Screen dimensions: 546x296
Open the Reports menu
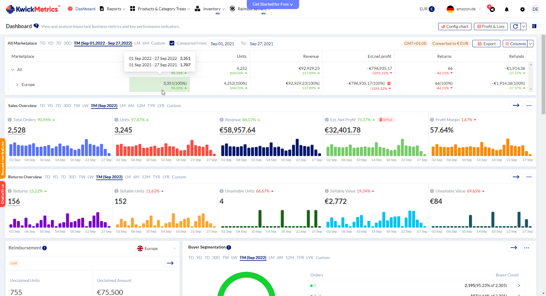point(113,9)
